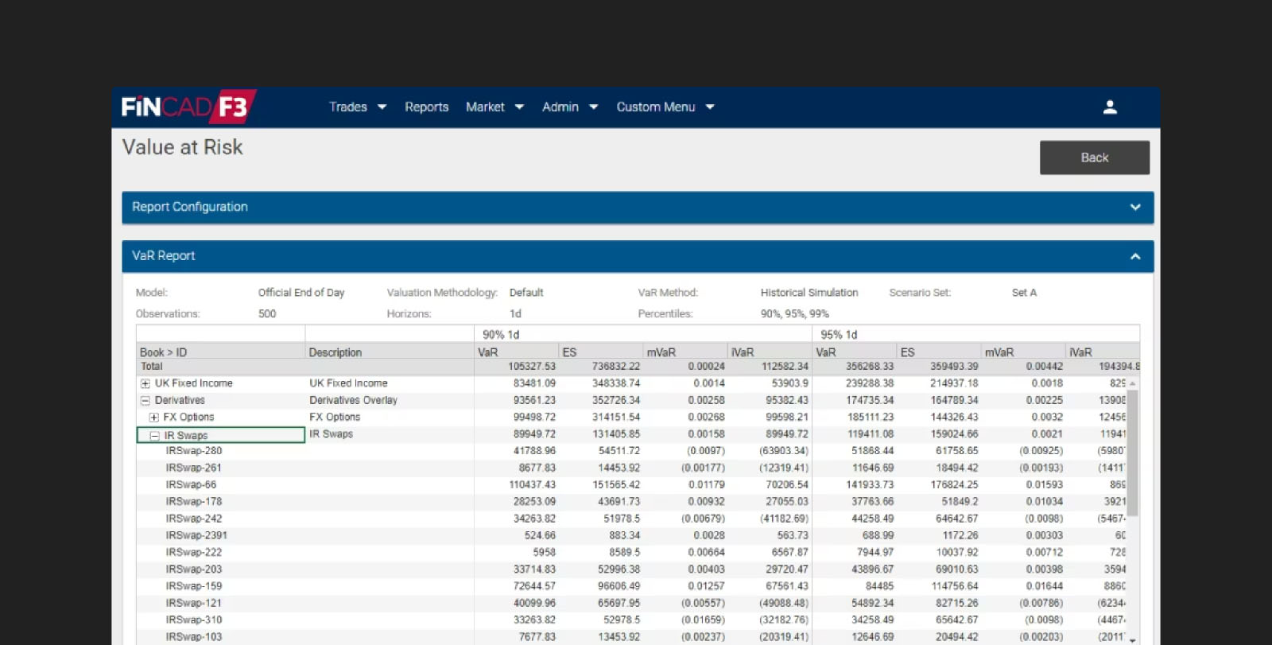Click the Official End of Day model value
Image resolution: width=1272 pixels, height=645 pixels.
pos(301,293)
